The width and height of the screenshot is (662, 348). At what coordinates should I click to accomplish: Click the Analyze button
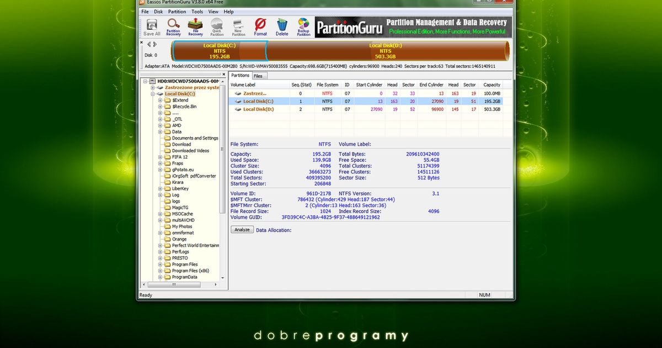(242, 229)
